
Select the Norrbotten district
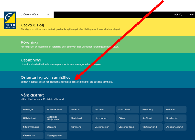104,118
